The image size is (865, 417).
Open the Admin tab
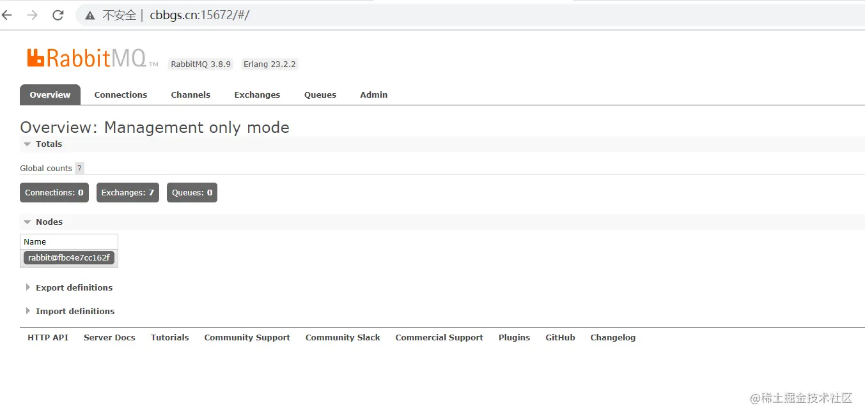(374, 95)
